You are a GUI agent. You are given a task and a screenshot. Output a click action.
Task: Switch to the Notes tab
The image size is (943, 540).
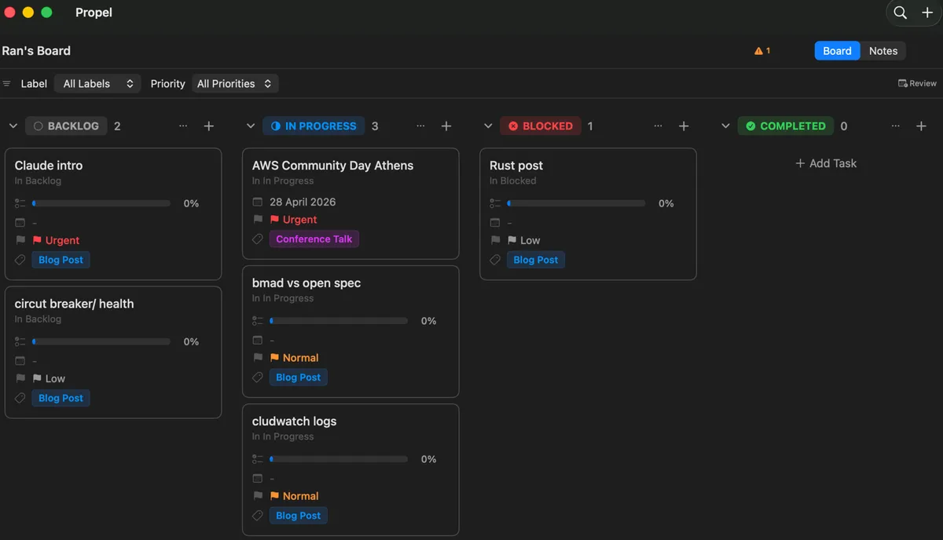coord(882,50)
